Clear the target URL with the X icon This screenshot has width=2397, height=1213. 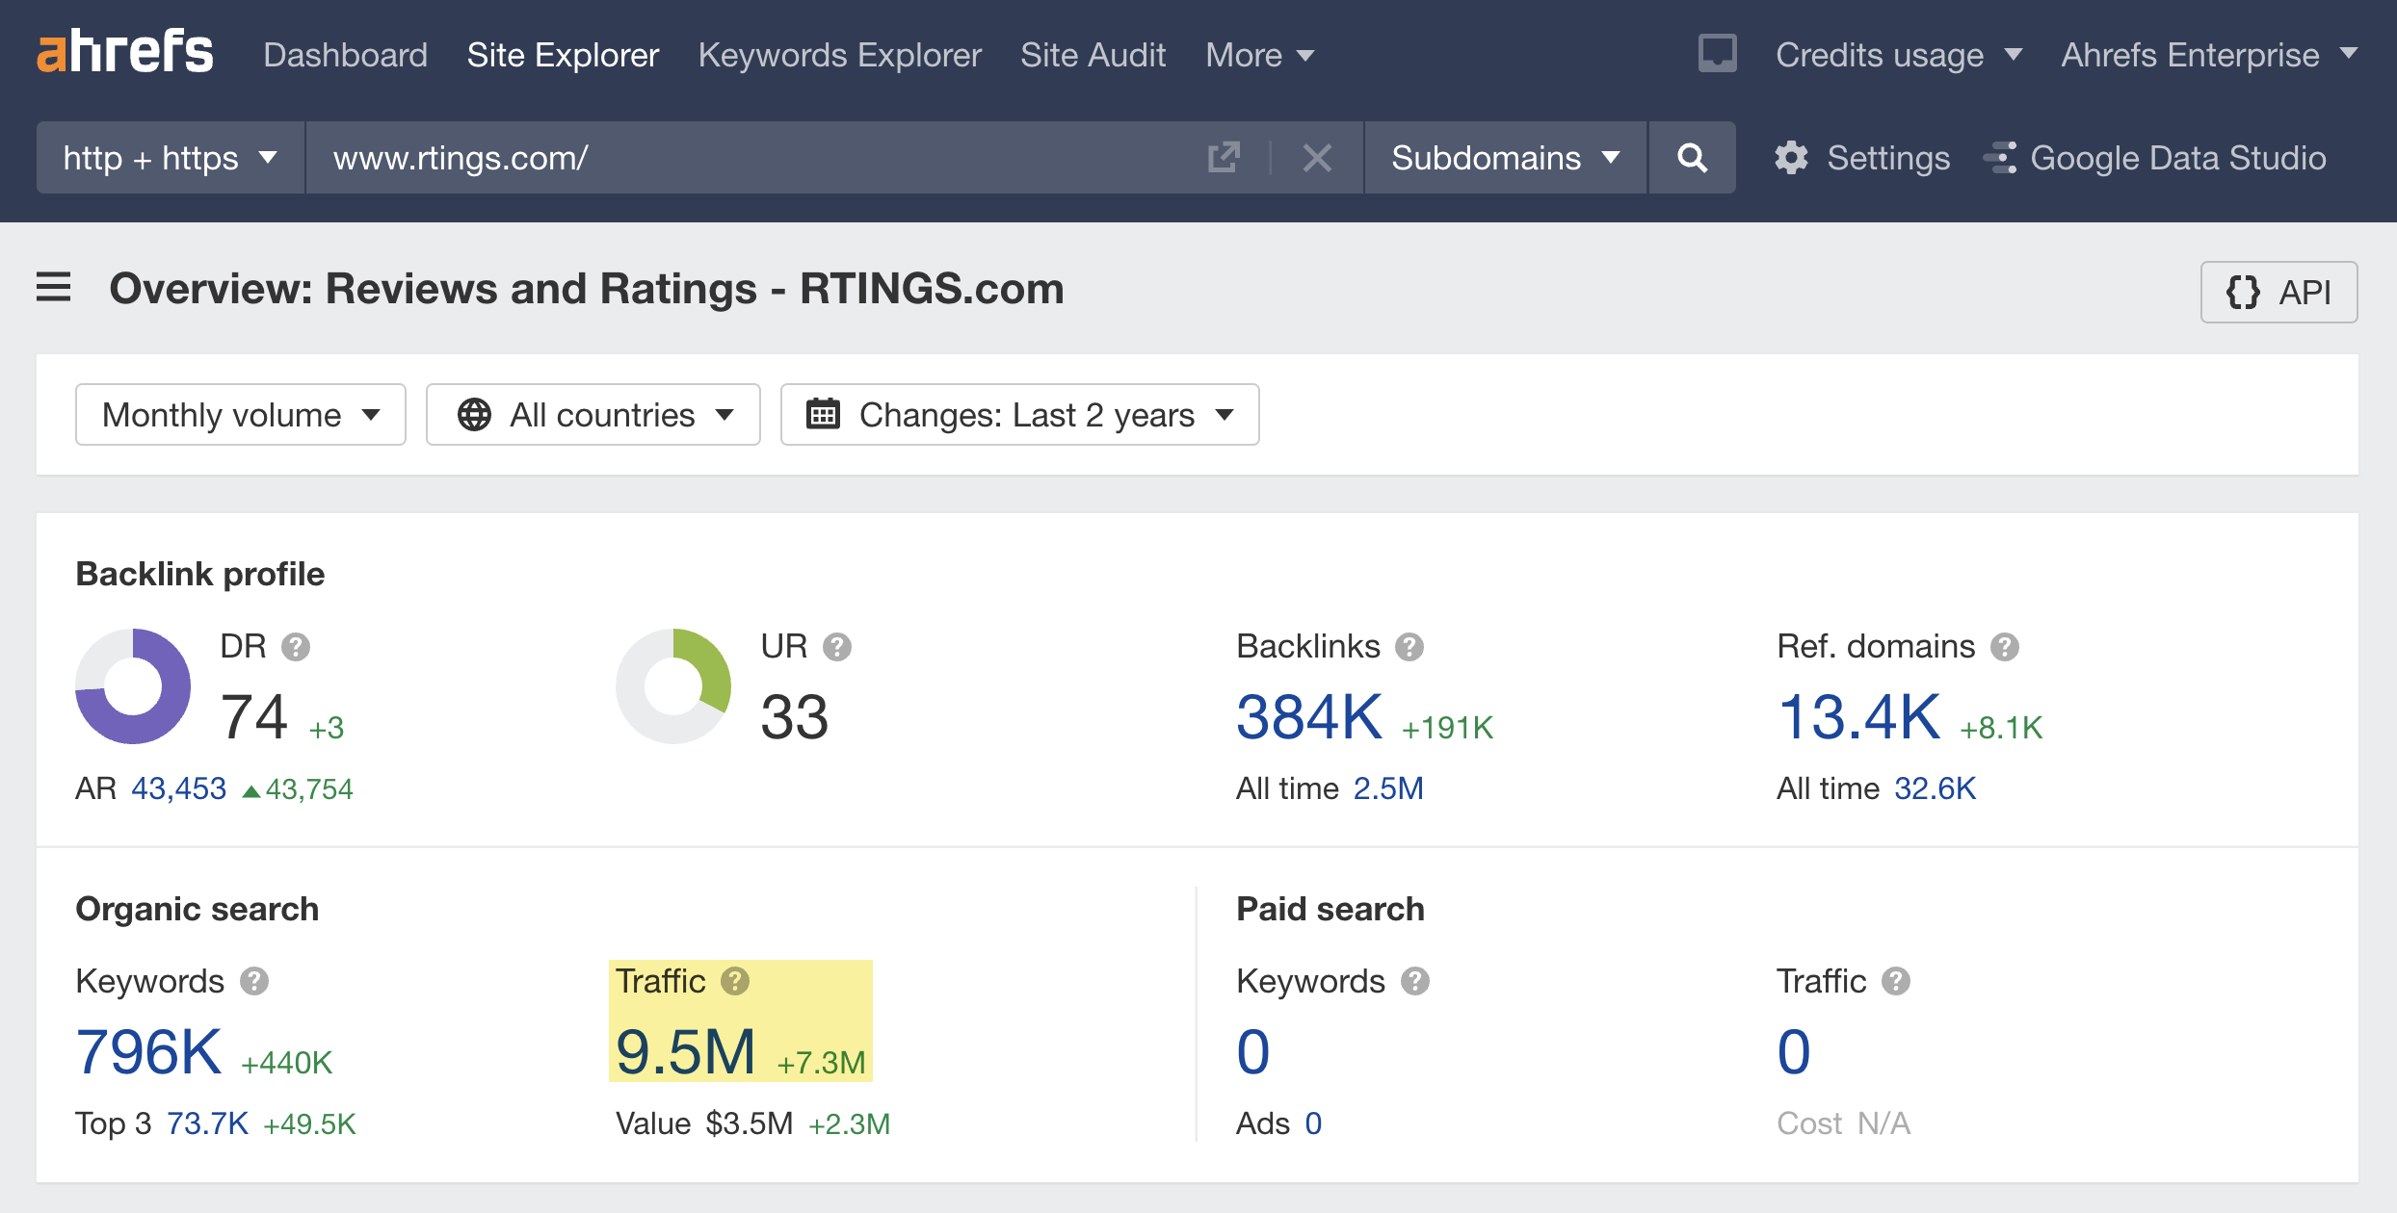(1318, 157)
